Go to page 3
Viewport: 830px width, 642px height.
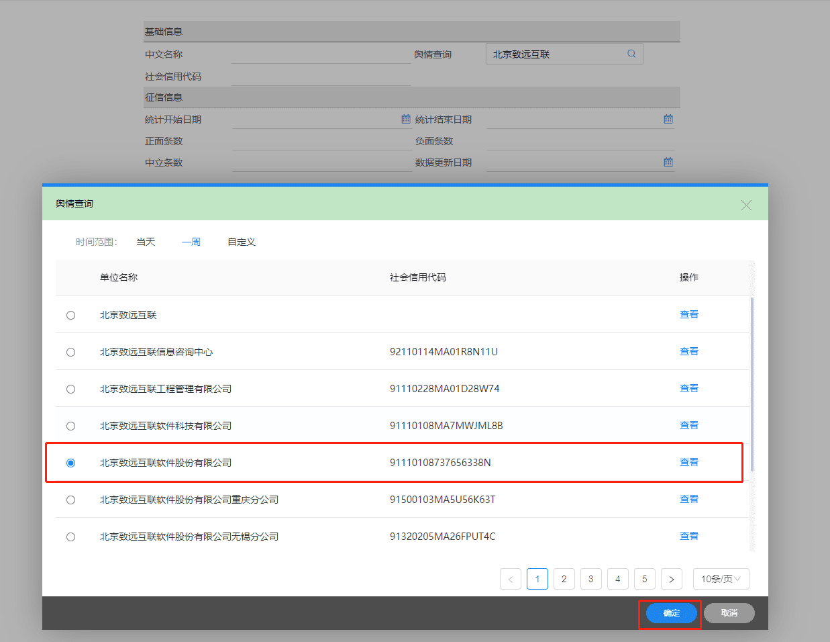coord(591,579)
